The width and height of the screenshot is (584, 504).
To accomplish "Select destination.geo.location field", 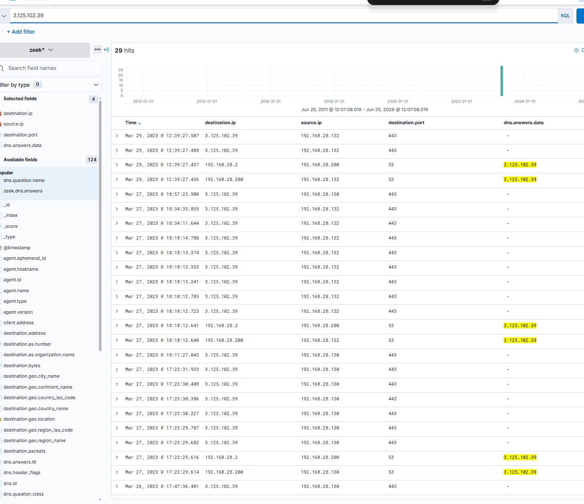I will click(x=29, y=419).
